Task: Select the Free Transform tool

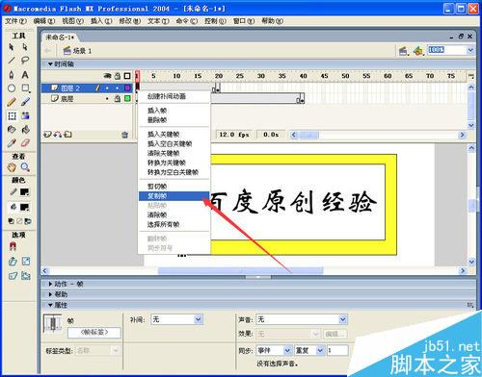Action: click(12, 116)
